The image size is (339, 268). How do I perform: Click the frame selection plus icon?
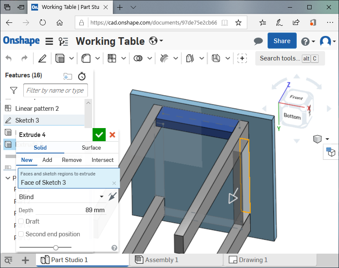point(242,58)
